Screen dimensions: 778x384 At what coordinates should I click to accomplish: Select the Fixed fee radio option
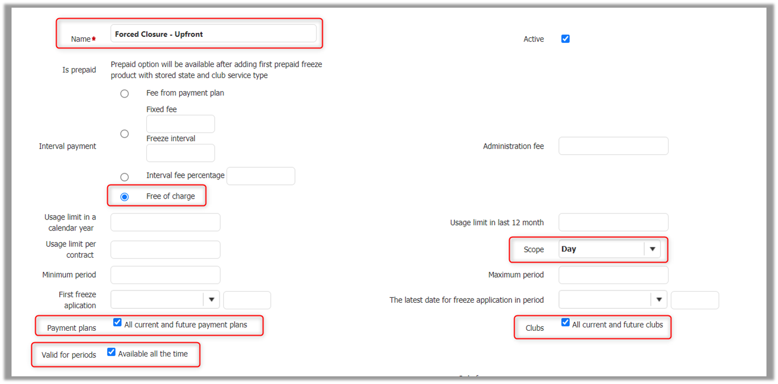click(125, 134)
